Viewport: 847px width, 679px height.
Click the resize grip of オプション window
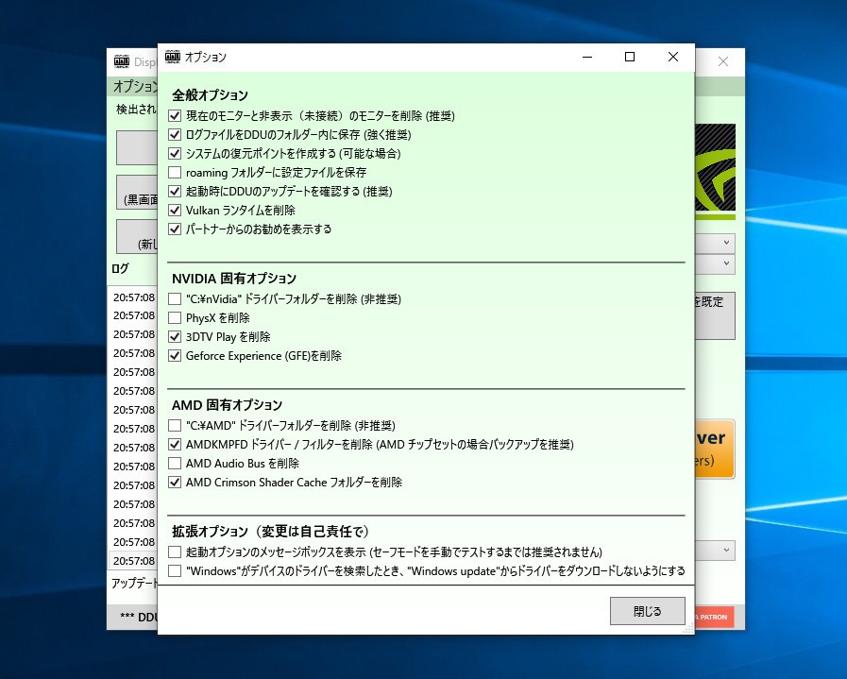[x=688, y=629]
